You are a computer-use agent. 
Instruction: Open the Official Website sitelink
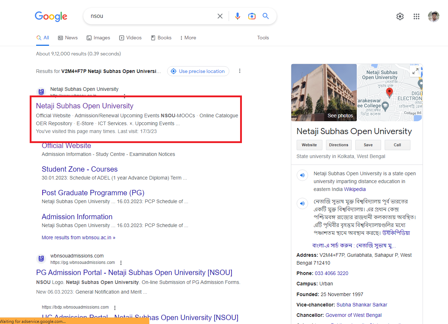point(66,146)
